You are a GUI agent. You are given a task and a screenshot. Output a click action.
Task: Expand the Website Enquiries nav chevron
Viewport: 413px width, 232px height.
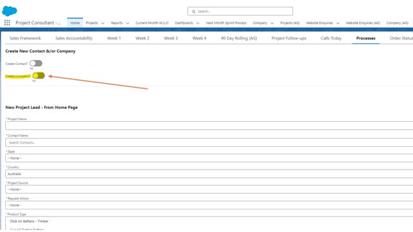(x=337, y=23)
